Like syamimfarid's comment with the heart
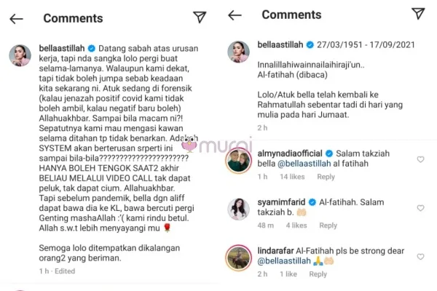The width and height of the screenshot is (437, 291). point(420,208)
